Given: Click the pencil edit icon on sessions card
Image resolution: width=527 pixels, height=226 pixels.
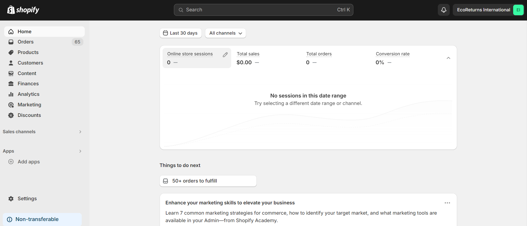Looking at the screenshot, I should point(225,55).
